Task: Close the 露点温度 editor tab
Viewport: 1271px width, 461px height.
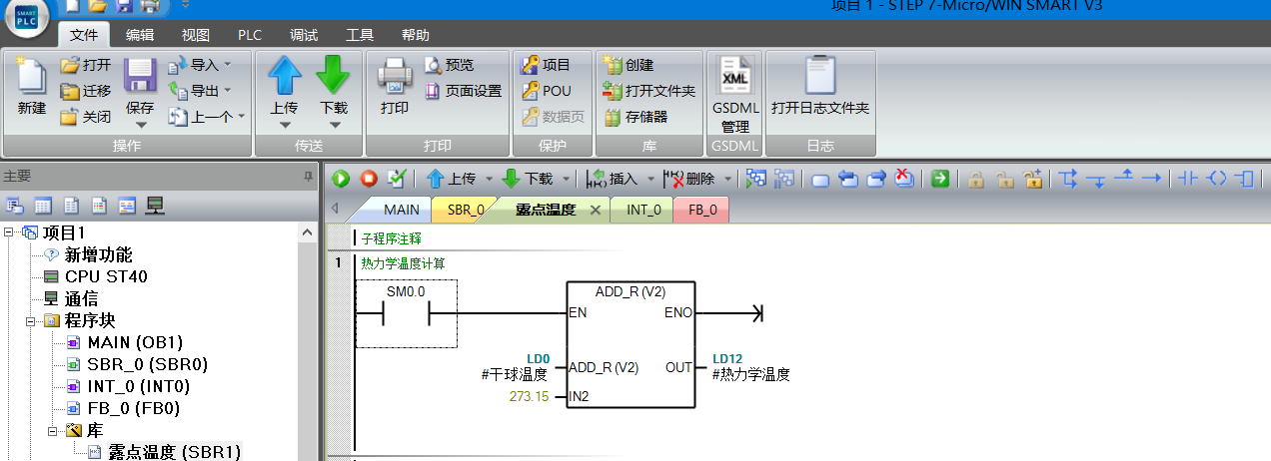Action: point(596,210)
